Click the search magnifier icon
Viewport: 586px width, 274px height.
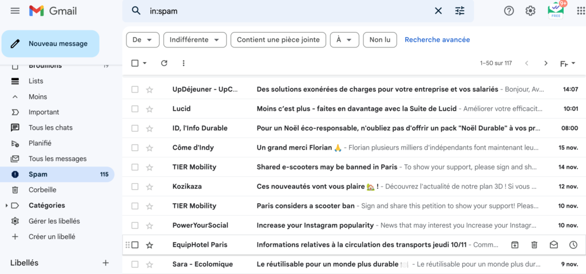point(136,11)
